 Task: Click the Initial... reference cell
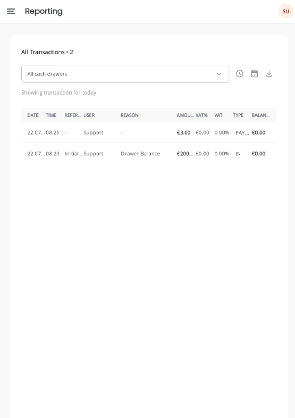click(x=73, y=154)
